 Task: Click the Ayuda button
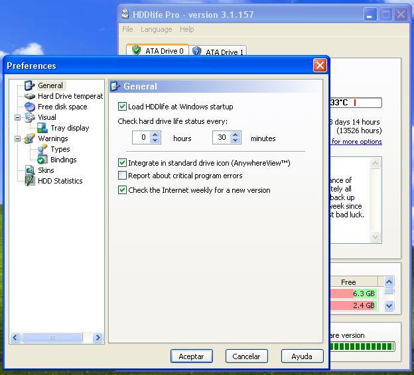302,356
